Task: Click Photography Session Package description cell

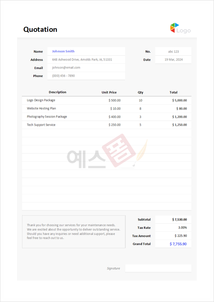Action: [47, 117]
